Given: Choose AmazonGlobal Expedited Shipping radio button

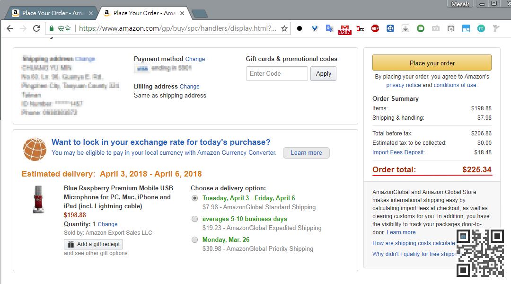Looking at the screenshot, I should click(194, 219).
